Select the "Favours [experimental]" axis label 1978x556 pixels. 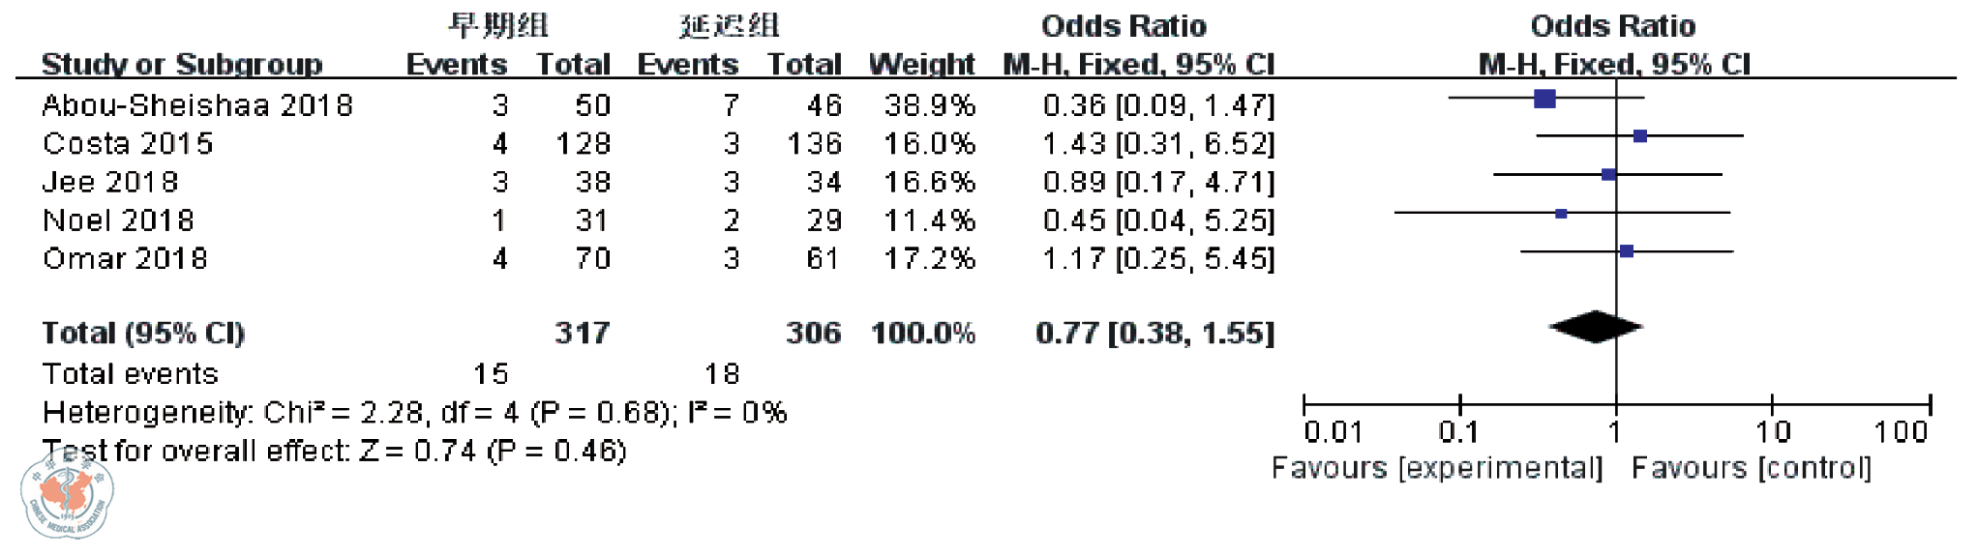(x=1437, y=468)
